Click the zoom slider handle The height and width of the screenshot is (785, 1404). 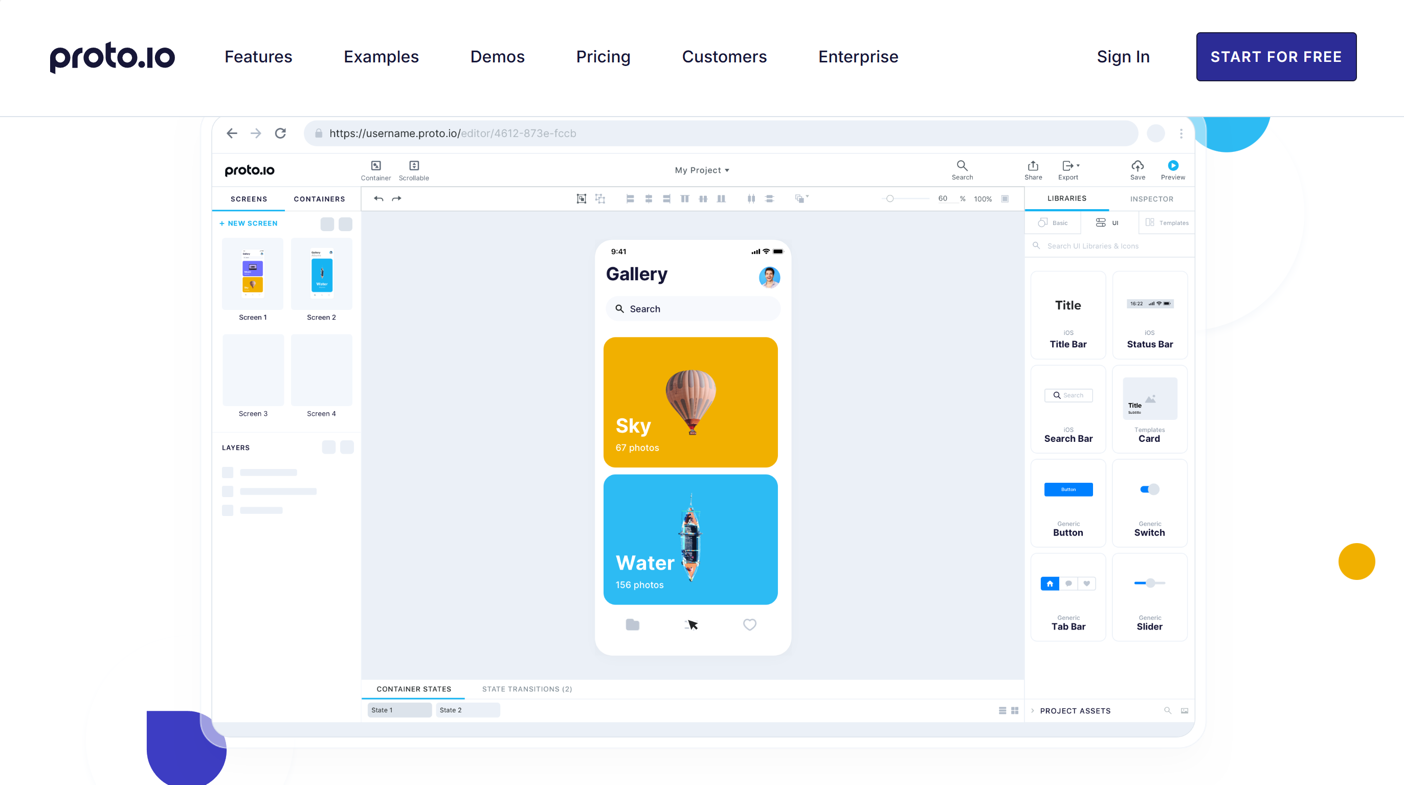pos(889,198)
